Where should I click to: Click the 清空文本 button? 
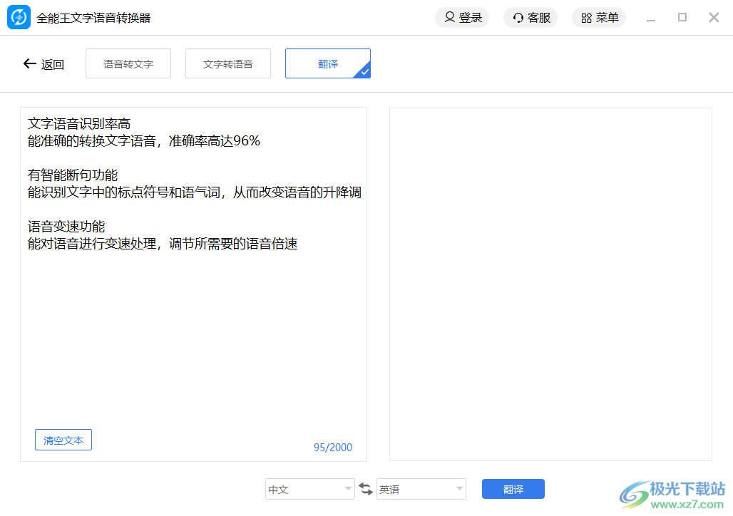(x=63, y=440)
